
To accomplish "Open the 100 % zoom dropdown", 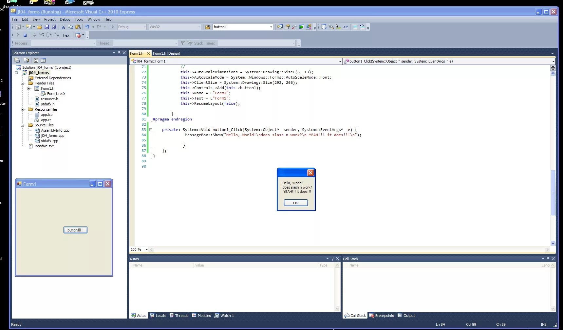I will coord(146,249).
